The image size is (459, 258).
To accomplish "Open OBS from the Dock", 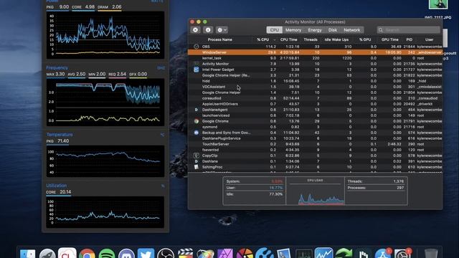I will pos(166,254).
